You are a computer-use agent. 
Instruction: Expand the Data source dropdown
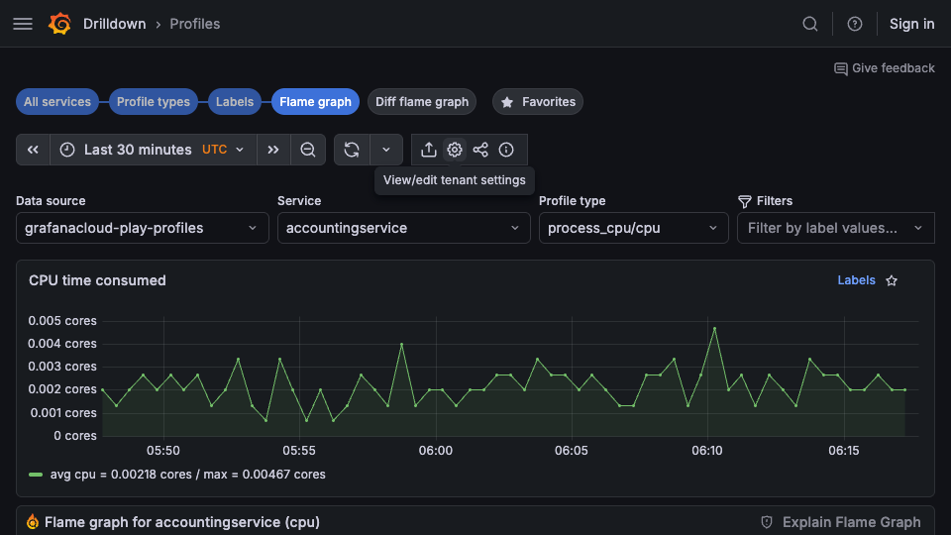click(142, 228)
